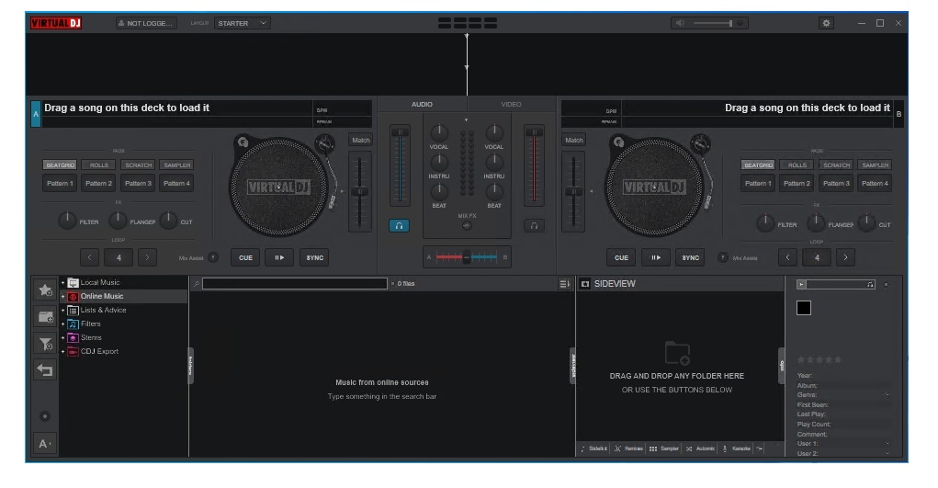The width and height of the screenshot is (938, 488).
Task: Expand the Local Music tree node
Action: (x=62, y=283)
